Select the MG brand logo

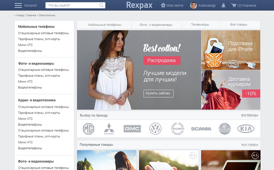pos(88,129)
